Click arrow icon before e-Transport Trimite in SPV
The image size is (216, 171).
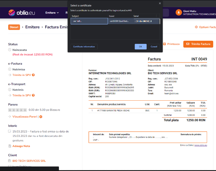coord(10,95)
